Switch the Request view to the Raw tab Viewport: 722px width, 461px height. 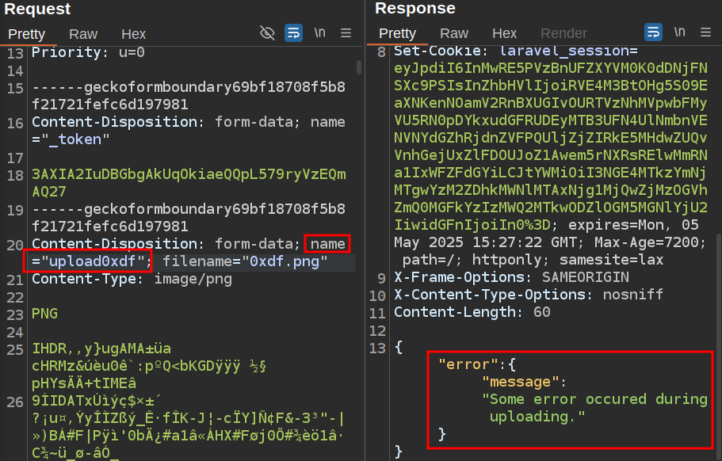pyautogui.click(x=83, y=34)
